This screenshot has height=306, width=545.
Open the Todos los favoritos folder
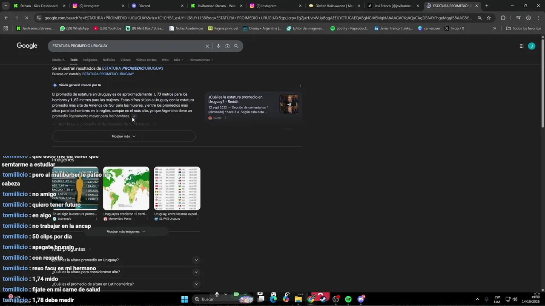523,28
